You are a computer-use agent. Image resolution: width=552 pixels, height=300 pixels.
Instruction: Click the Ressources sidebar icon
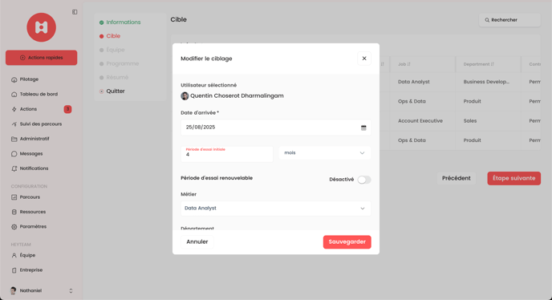[x=14, y=212]
